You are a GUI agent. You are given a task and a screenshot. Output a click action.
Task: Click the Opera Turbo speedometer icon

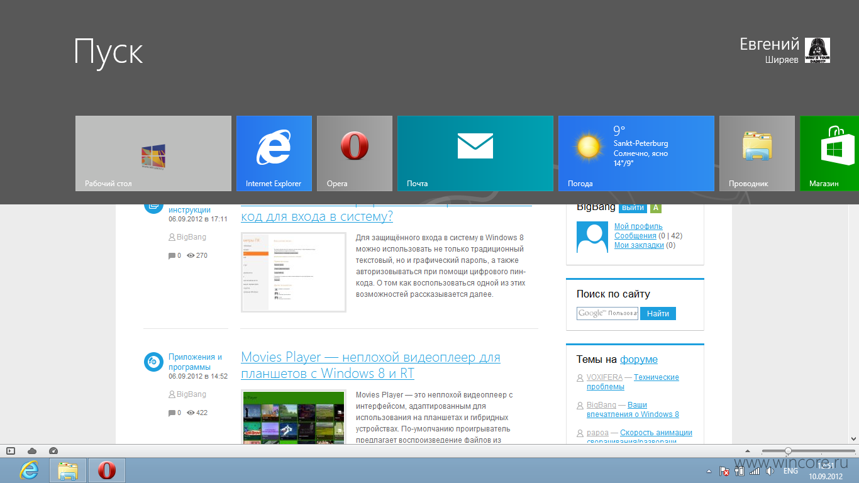[53, 451]
